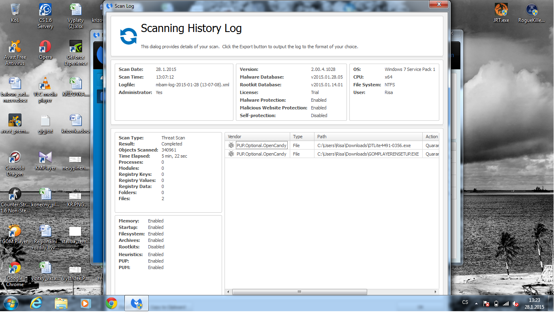Select the baloun_zad... nazev.docx desktop file
The image size is (554, 312).
15,90
